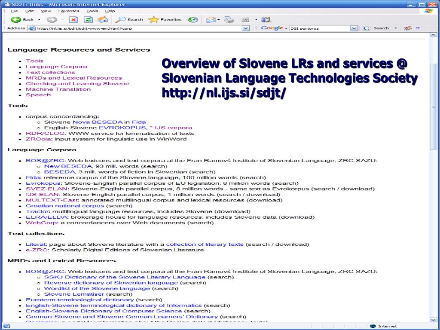This screenshot has height=330, width=440.
Task: Open the View menu
Action: [x=46, y=11]
